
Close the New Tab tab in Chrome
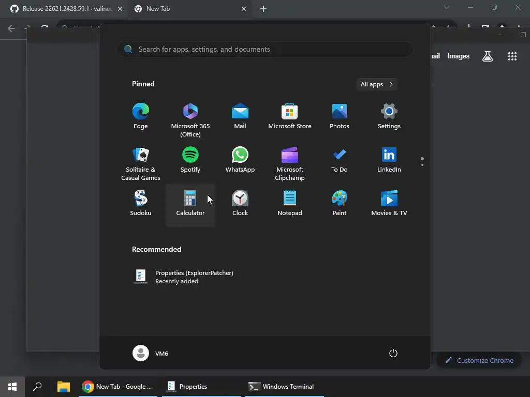point(244,9)
